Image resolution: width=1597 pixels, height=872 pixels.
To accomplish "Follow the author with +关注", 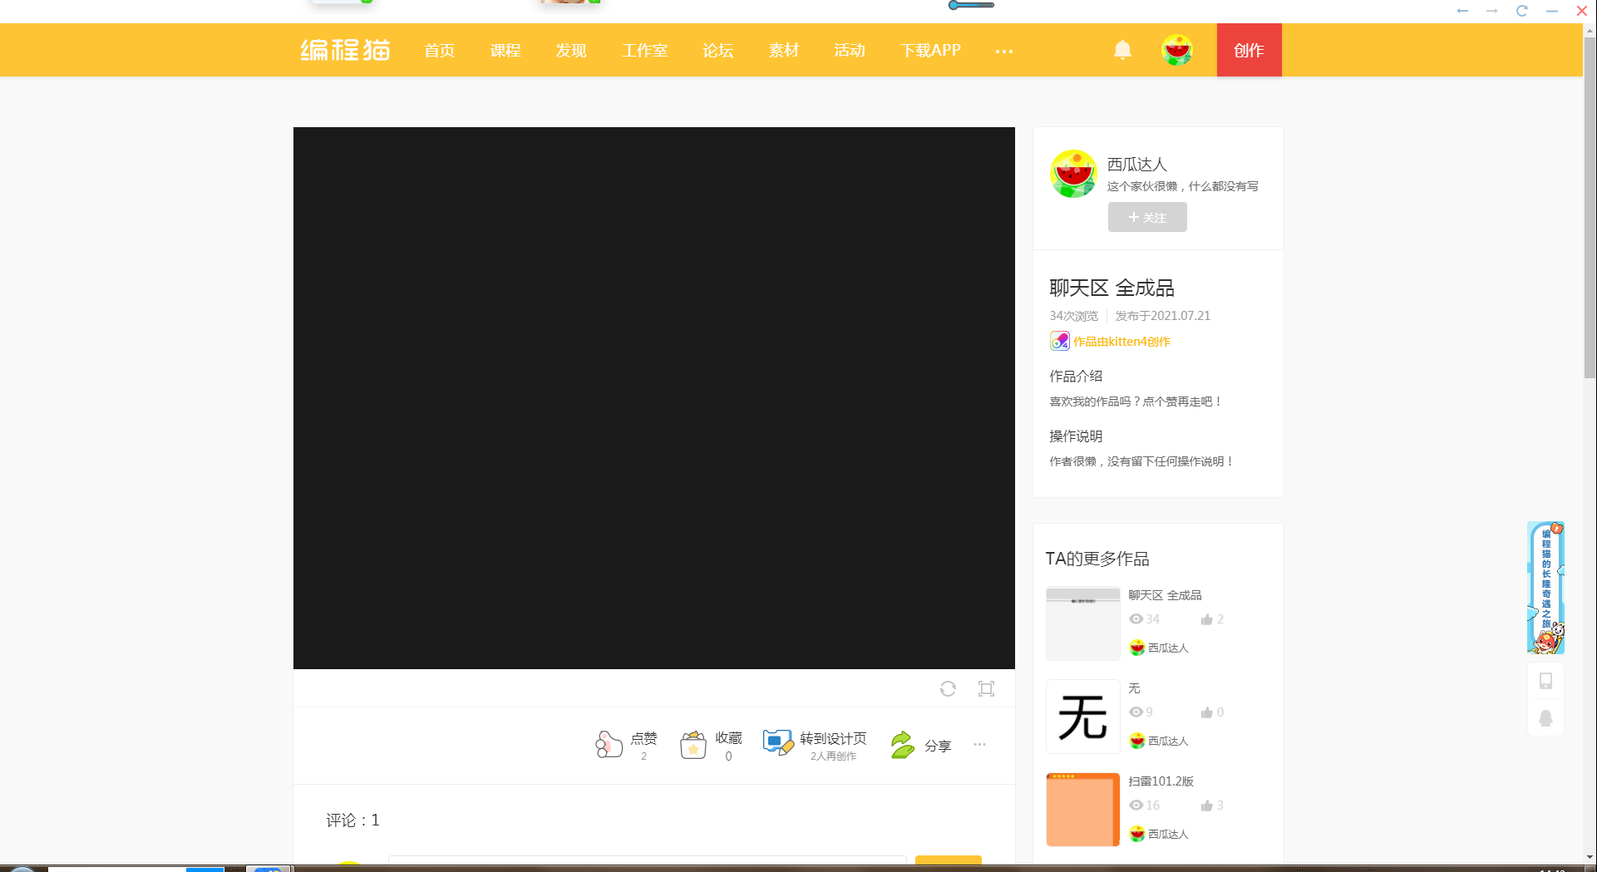I will (x=1147, y=217).
